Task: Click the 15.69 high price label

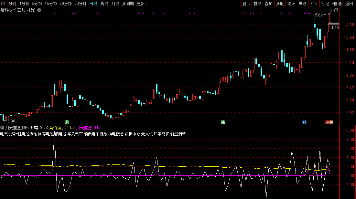Action: [318, 15]
